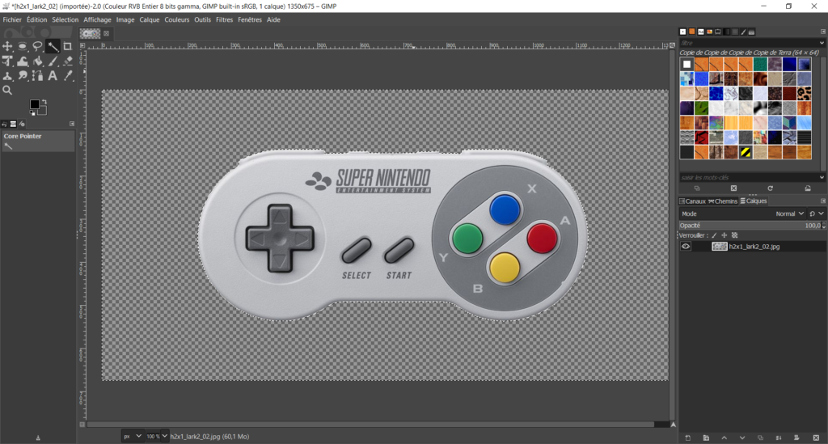Screen dimensions: 828x444
Task: Raise the layer one step up
Action: [x=724, y=438]
